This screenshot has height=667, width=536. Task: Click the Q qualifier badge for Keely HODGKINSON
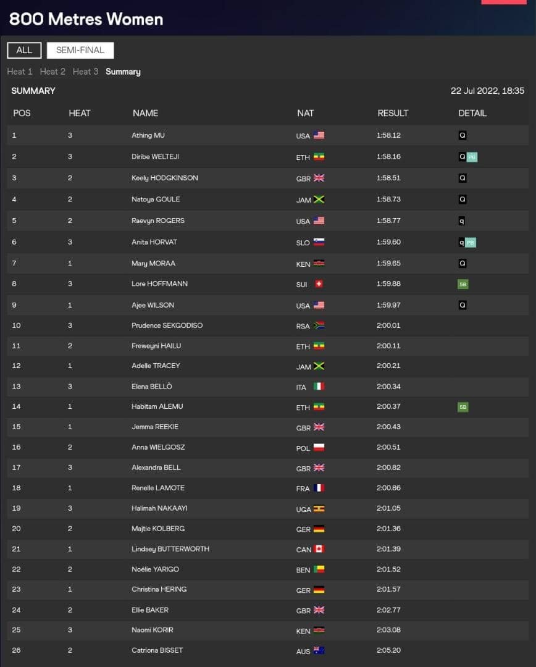pyautogui.click(x=463, y=178)
